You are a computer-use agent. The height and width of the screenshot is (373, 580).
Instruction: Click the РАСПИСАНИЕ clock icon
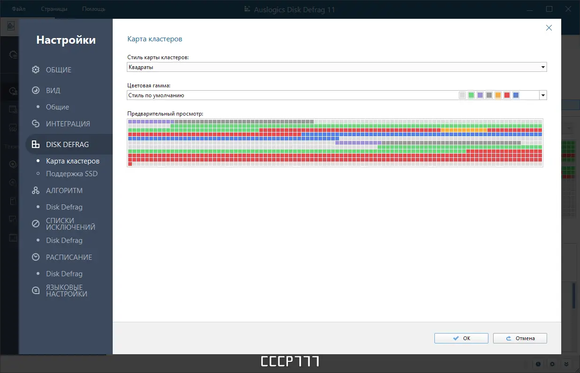click(35, 257)
